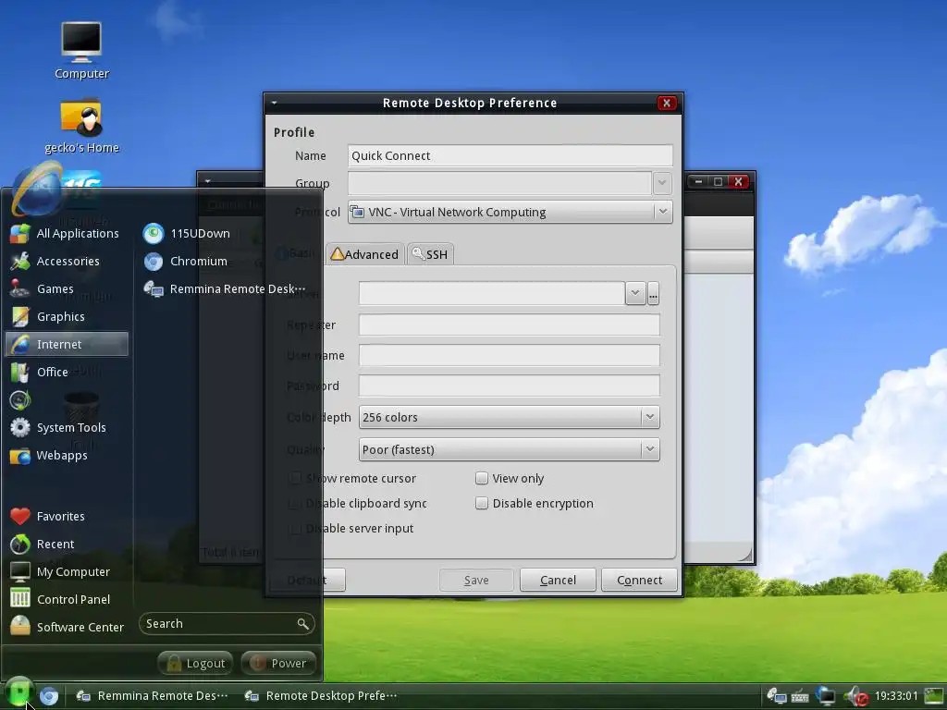Open Favorites in the start menu
The image size is (947, 710).
[48, 516]
